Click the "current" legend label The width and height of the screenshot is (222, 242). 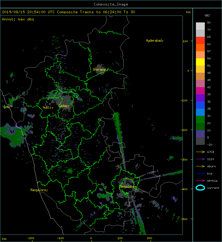coord(213,188)
